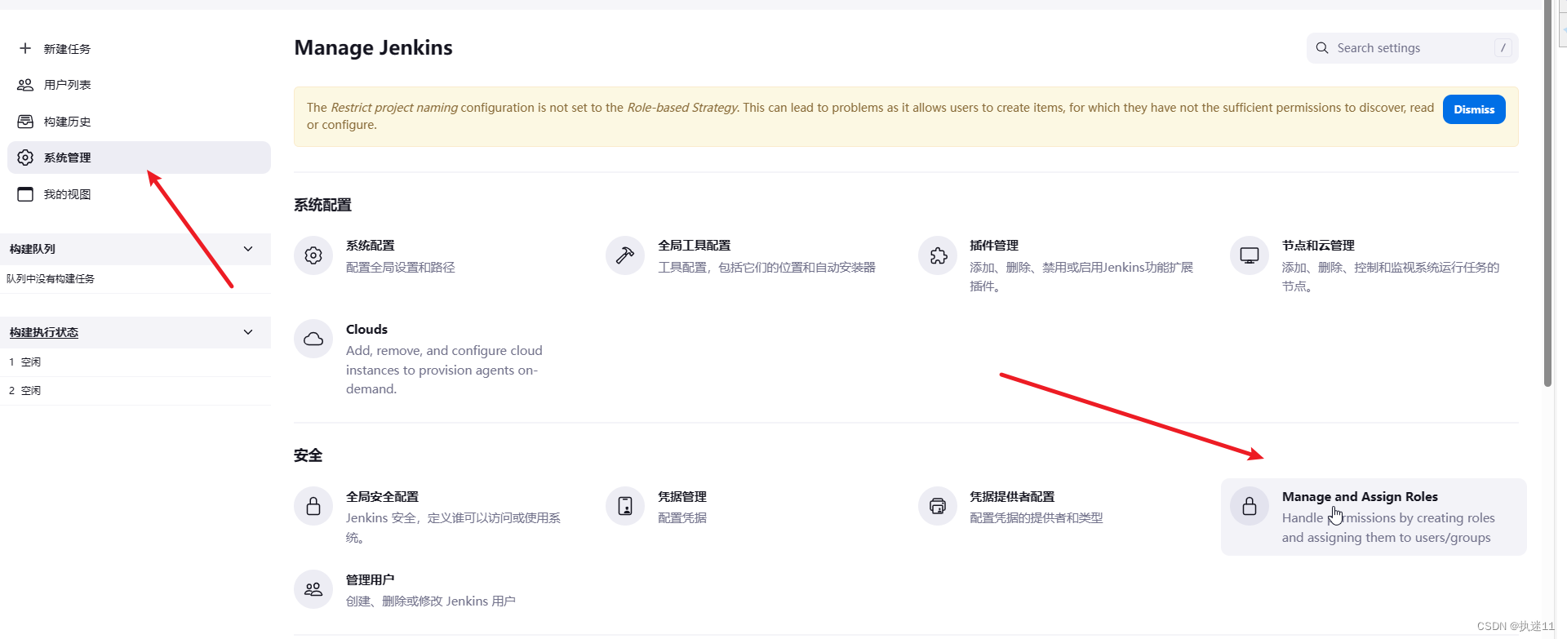This screenshot has height=639, width=1567.
Task: Open the 凭据管理 link
Action: pos(682,497)
